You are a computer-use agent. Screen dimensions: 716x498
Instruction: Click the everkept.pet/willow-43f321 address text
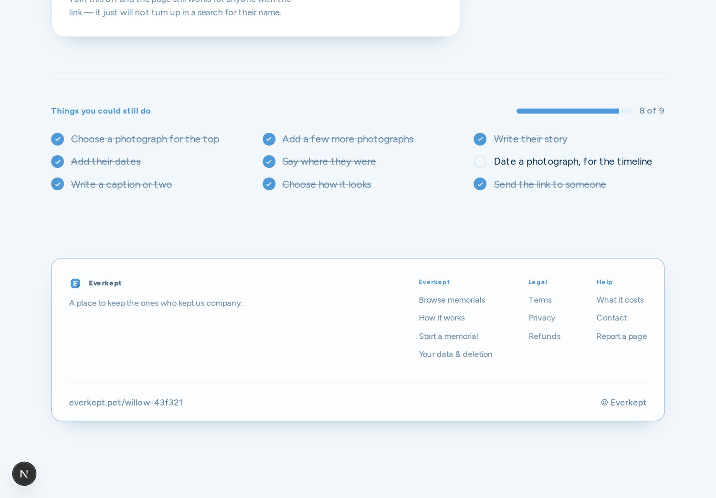pyautogui.click(x=126, y=402)
